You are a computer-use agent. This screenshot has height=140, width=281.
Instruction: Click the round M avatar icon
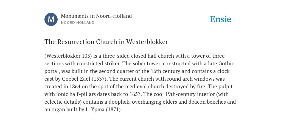[51, 19]
